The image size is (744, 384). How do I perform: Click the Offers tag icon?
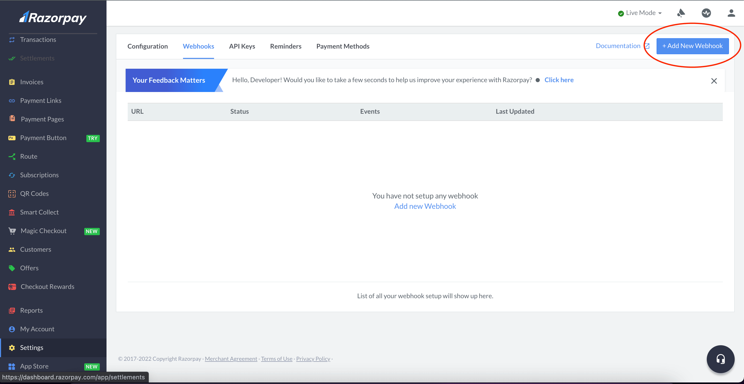(x=12, y=268)
